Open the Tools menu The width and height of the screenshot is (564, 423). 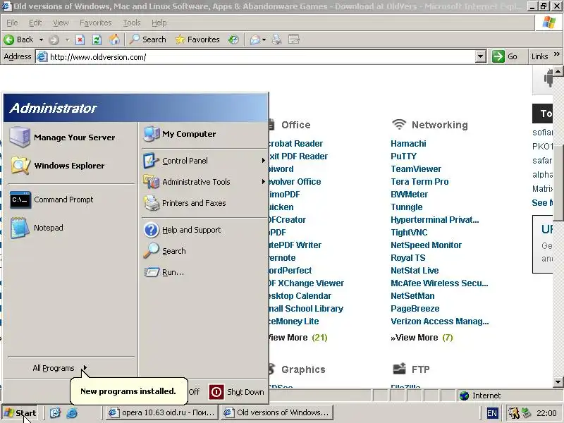132,23
